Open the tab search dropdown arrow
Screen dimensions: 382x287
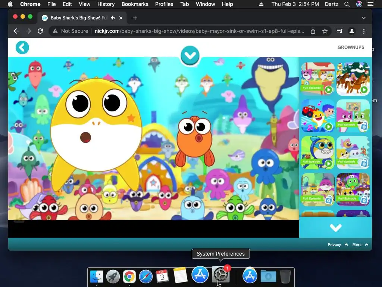pos(364,18)
